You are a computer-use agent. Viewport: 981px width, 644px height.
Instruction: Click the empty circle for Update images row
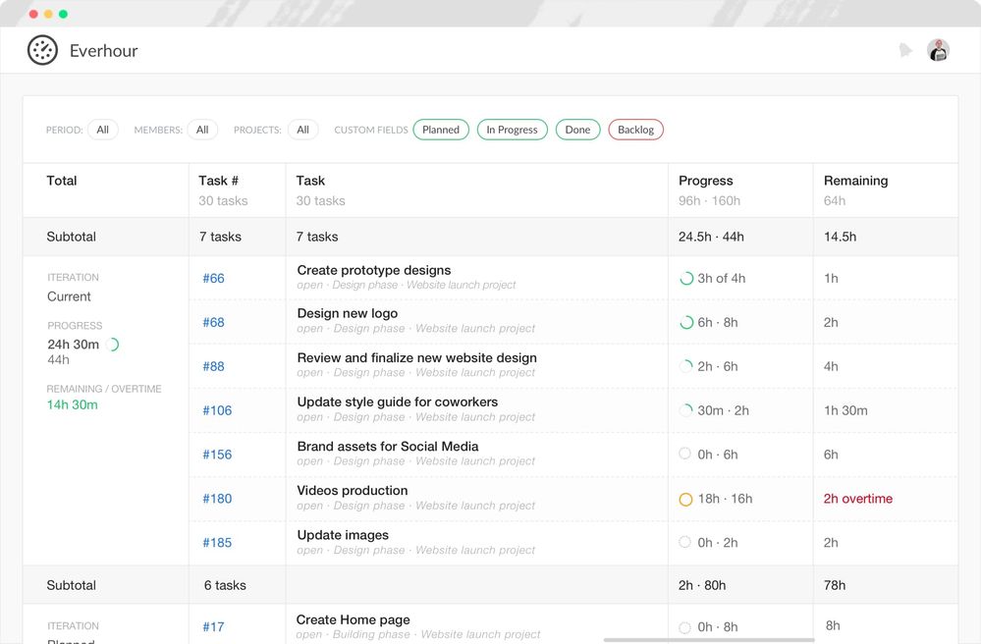point(685,542)
